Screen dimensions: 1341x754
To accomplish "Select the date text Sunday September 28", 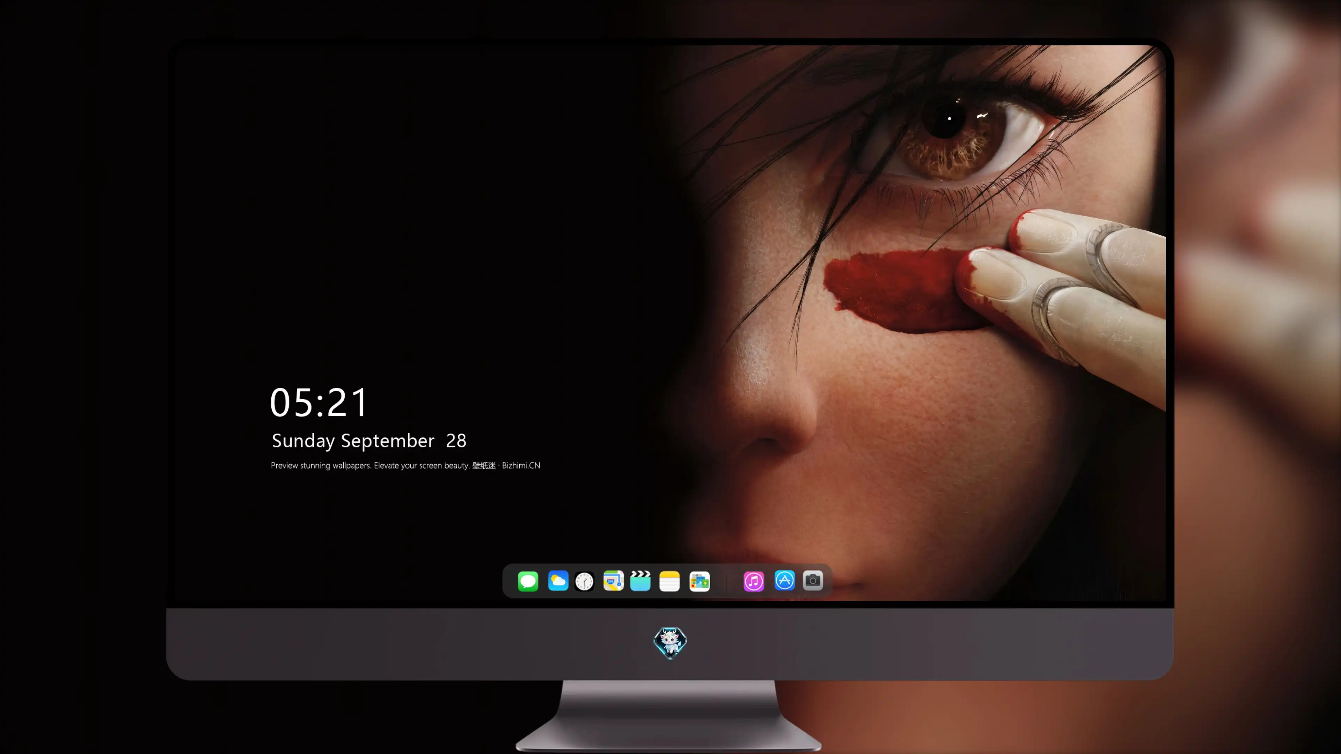I will click(x=369, y=441).
